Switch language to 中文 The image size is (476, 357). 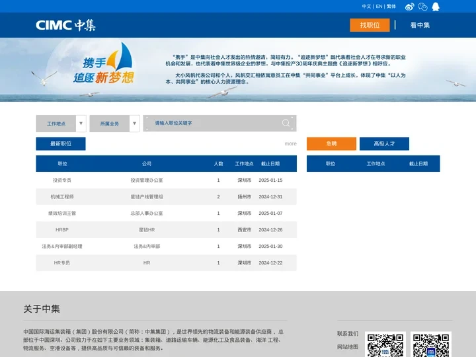366,7
